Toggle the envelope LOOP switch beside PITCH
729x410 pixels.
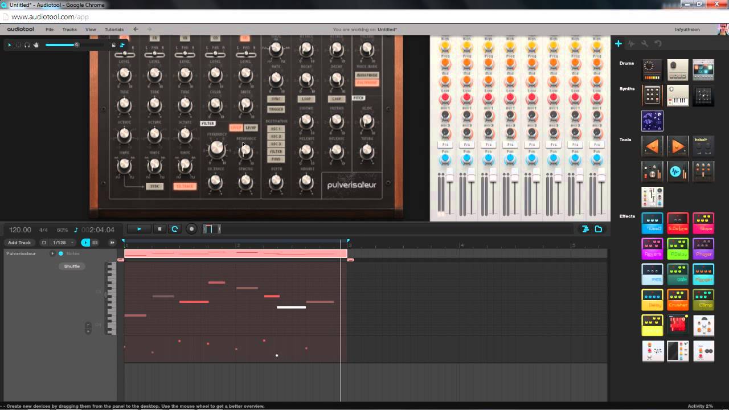click(337, 99)
